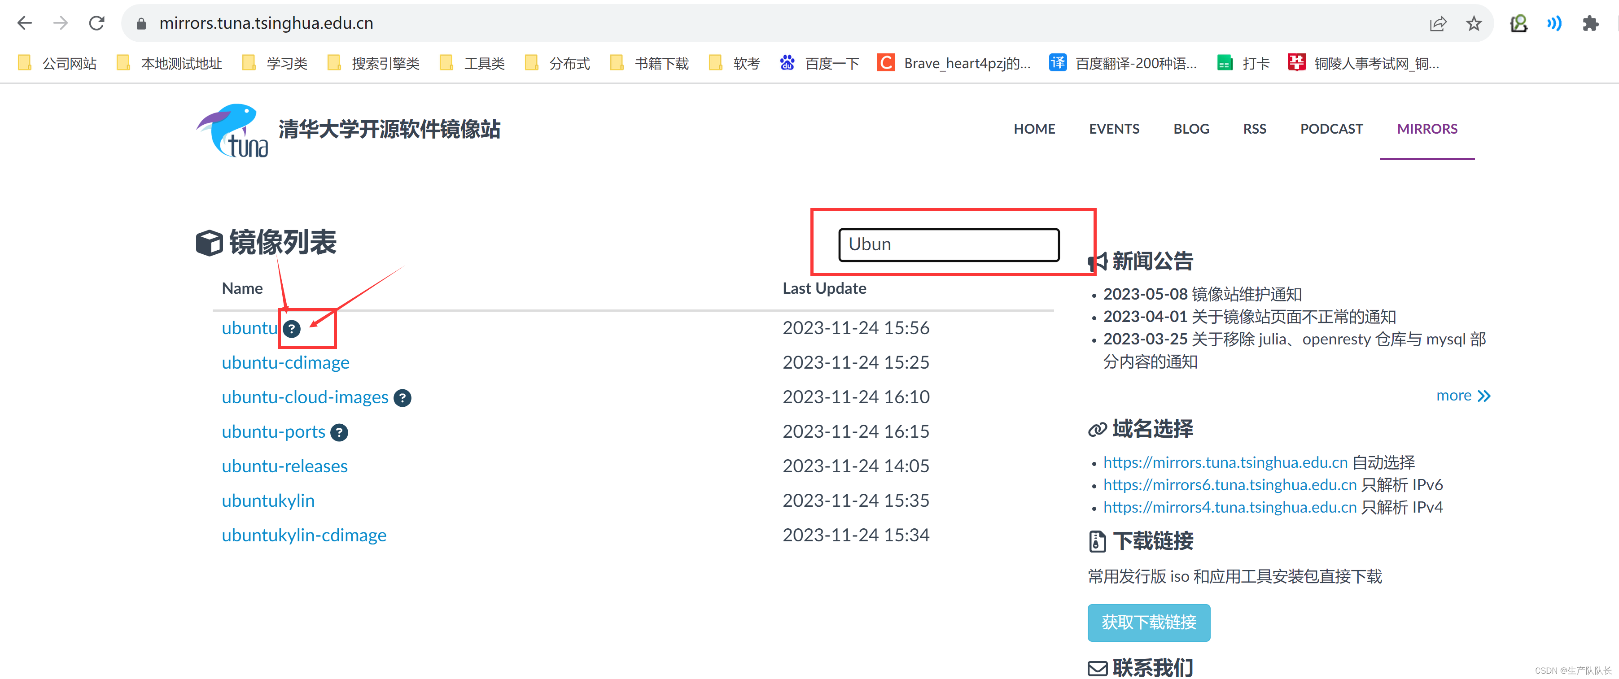Open the ubuntu-cloud-images mirror link

(305, 397)
